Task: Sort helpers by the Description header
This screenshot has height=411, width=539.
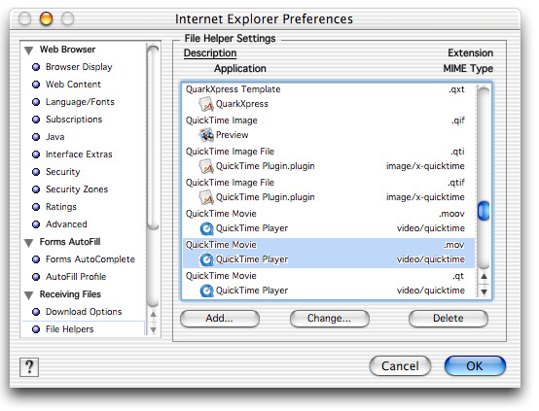Action: (210, 53)
